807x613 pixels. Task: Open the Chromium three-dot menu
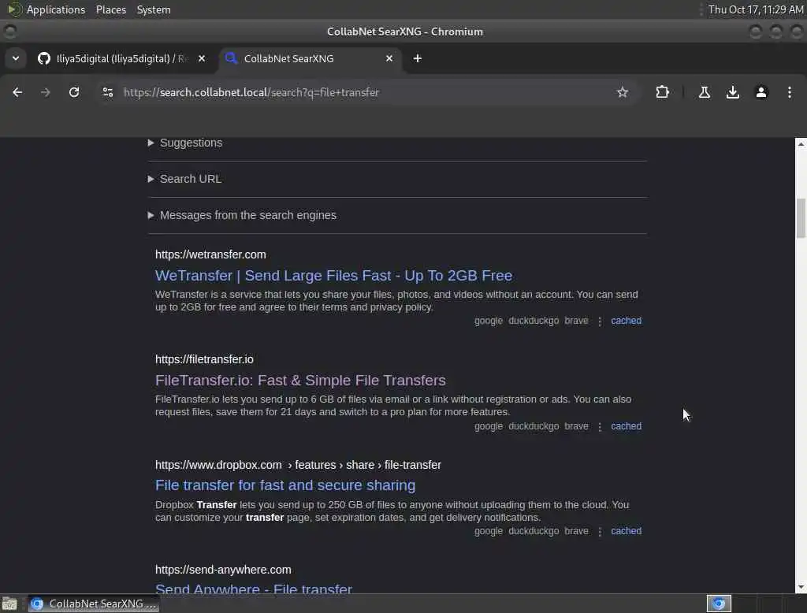790,92
